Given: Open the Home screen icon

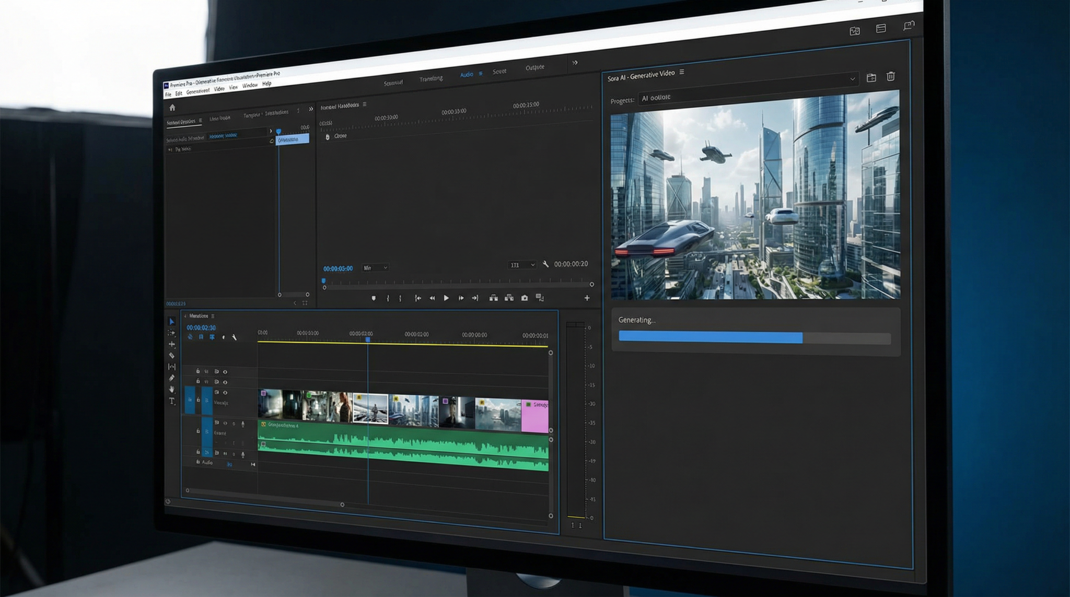Looking at the screenshot, I should point(172,108).
